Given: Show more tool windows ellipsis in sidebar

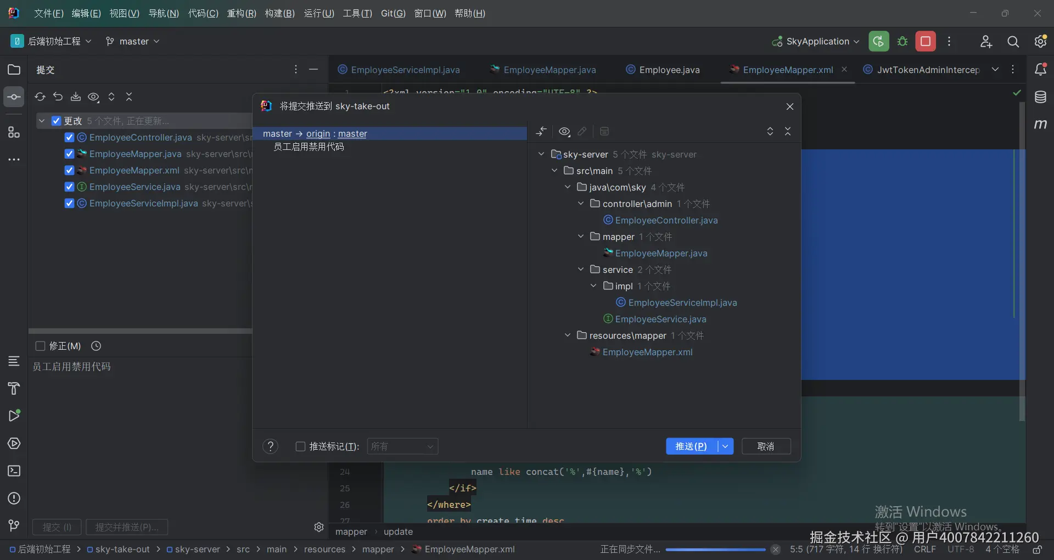Looking at the screenshot, I should [14, 160].
